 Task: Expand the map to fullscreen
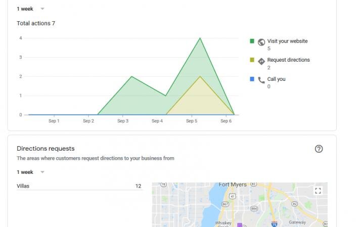point(318,191)
